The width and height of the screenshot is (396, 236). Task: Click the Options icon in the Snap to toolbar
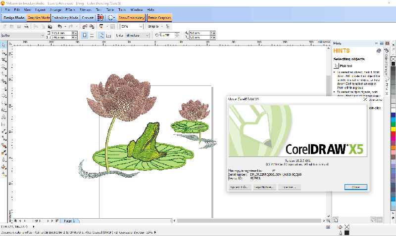tap(168, 27)
